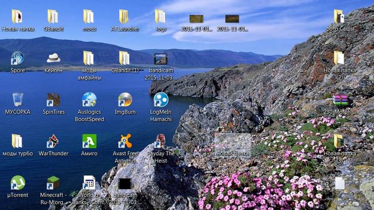Screen dimensions: 374x210
Task: Open the моды амфайны folder
Action: click(x=88, y=58)
